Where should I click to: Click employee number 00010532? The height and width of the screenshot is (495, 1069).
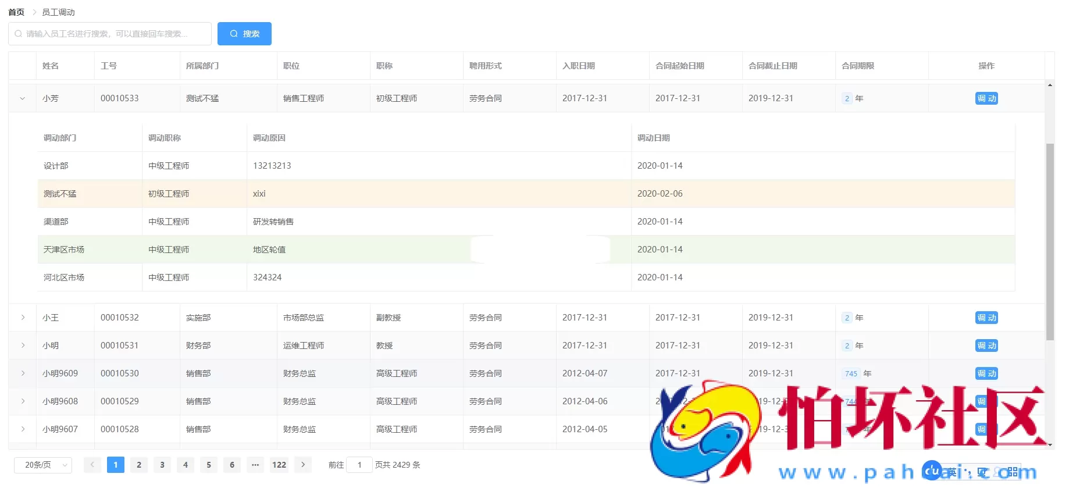[120, 318]
